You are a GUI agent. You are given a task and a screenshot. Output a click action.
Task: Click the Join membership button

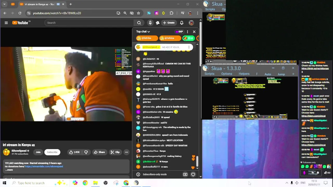click(38, 152)
